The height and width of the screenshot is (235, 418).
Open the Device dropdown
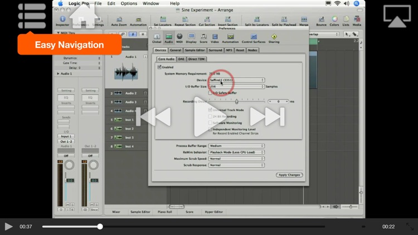[236, 80]
